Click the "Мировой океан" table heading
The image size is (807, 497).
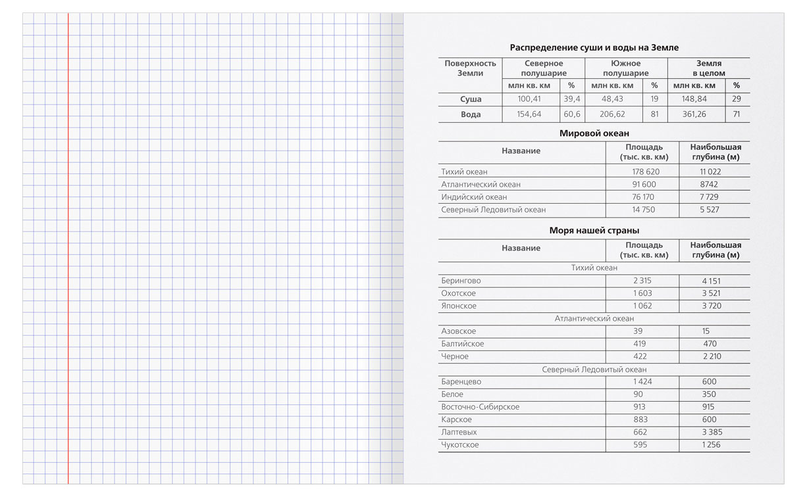click(x=594, y=133)
